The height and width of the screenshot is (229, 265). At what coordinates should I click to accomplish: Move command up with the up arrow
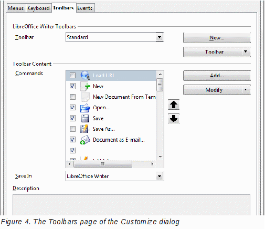coord(174,105)
